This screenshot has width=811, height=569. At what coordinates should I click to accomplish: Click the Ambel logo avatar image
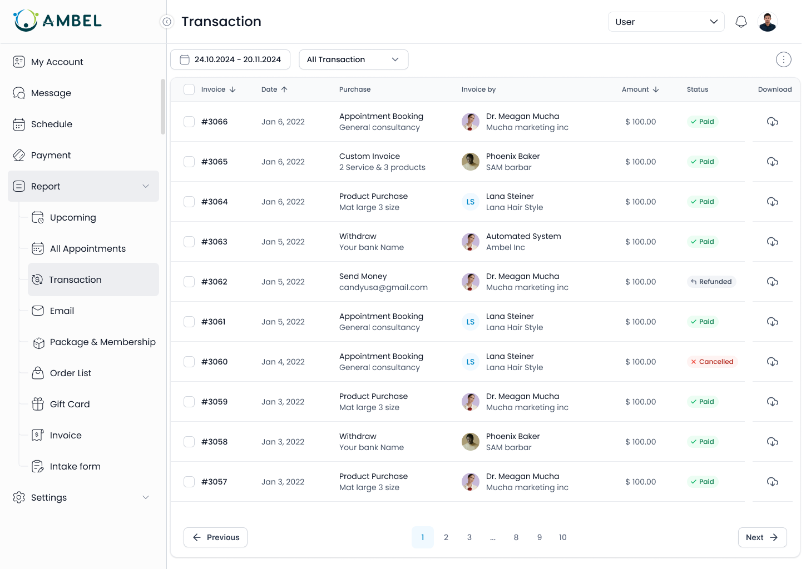tap(26, 21)
